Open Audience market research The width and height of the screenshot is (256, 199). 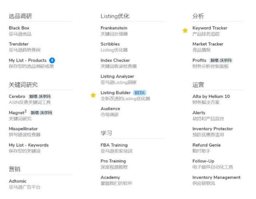(110, 109)
